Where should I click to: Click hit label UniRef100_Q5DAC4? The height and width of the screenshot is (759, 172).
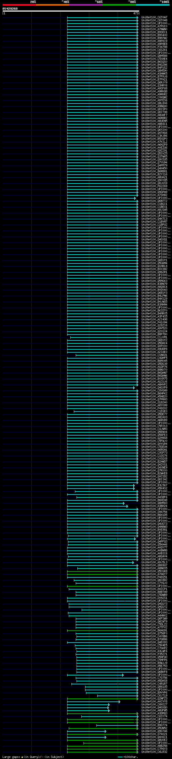154,343
